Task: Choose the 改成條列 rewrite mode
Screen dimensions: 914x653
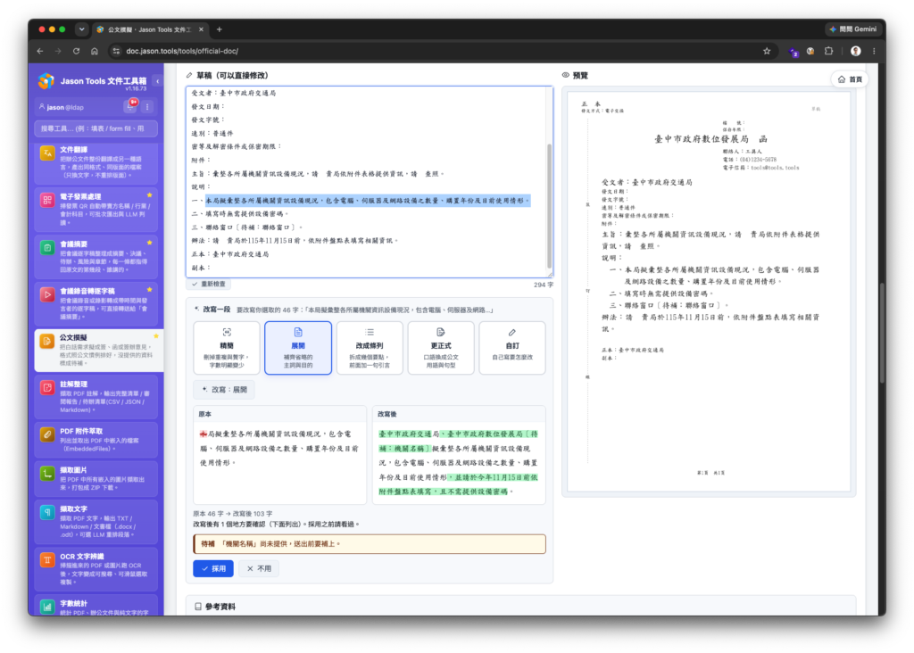Action: (x=370, y=348)
